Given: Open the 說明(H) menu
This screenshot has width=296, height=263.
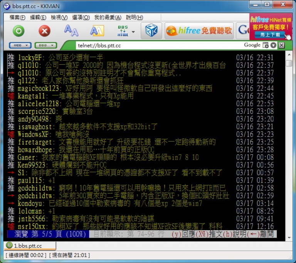Looking at the screenshot, I should pyautogui.click(x=135, y=17).
